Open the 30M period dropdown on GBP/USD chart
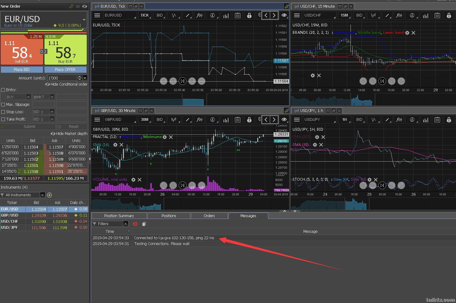Image resolution: width=456 pixels, height=303 pixels. [145, 120]
